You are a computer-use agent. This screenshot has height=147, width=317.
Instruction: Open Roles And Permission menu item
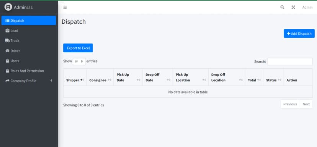point(29,71)
